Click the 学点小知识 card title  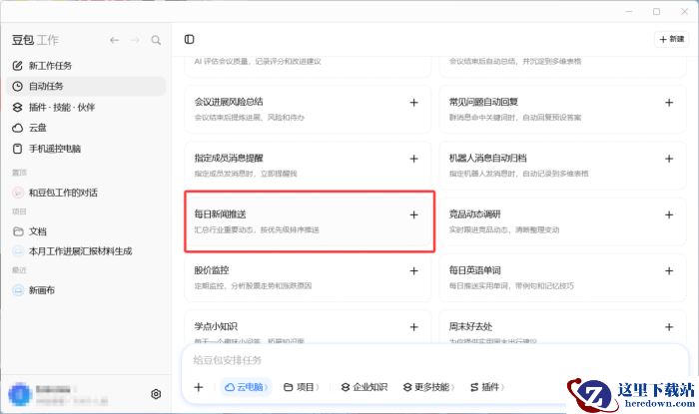[216, 326]
